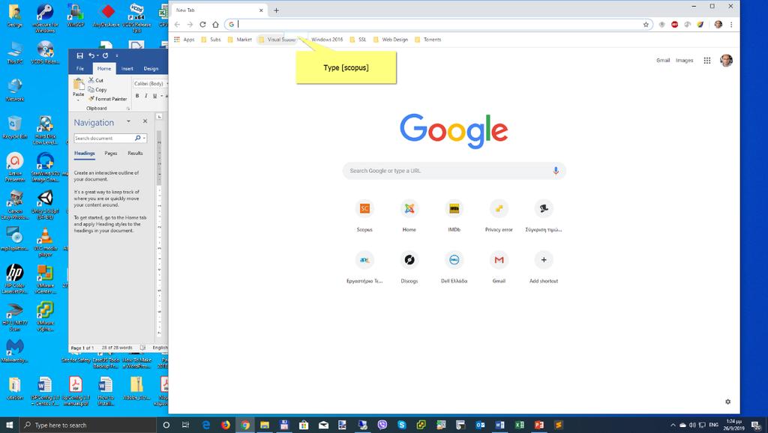Open the Scopus shortcut tile
768x433 pixels.
(x=364, y=215)
